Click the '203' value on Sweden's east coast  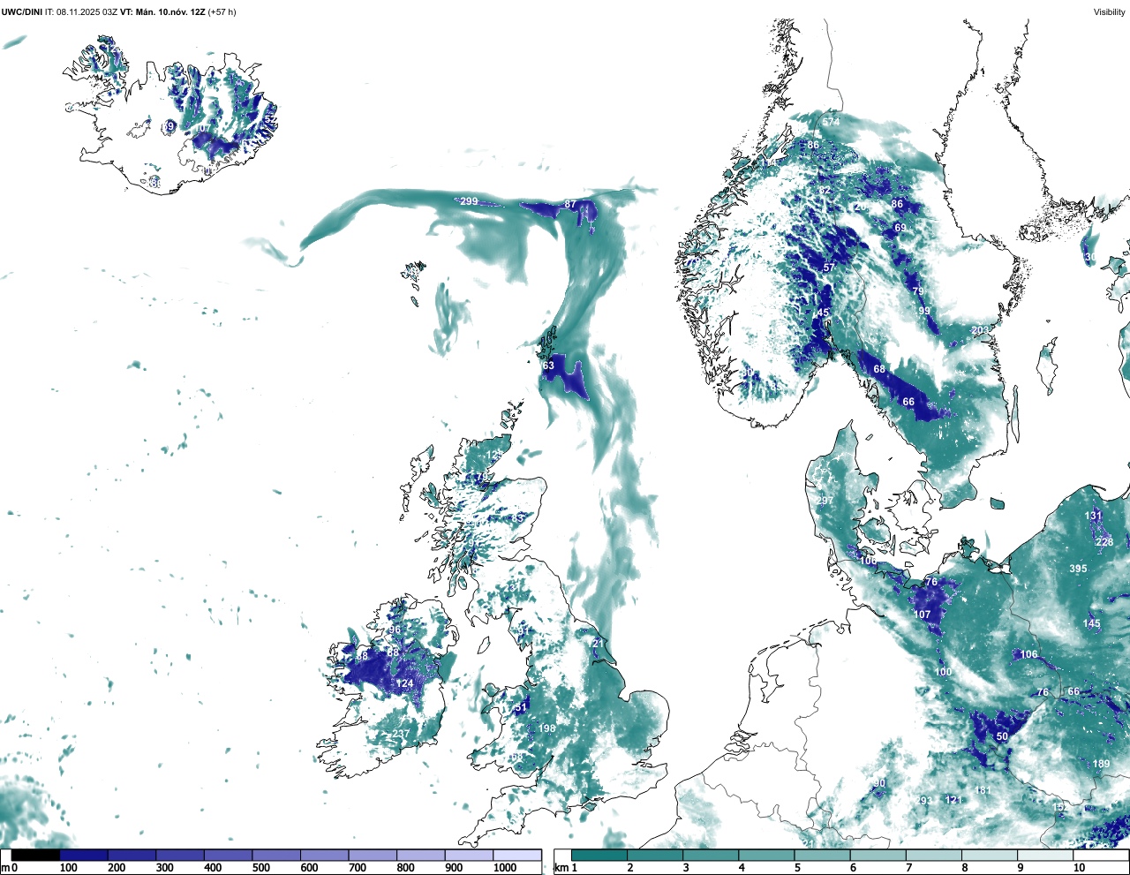point(980,330)
